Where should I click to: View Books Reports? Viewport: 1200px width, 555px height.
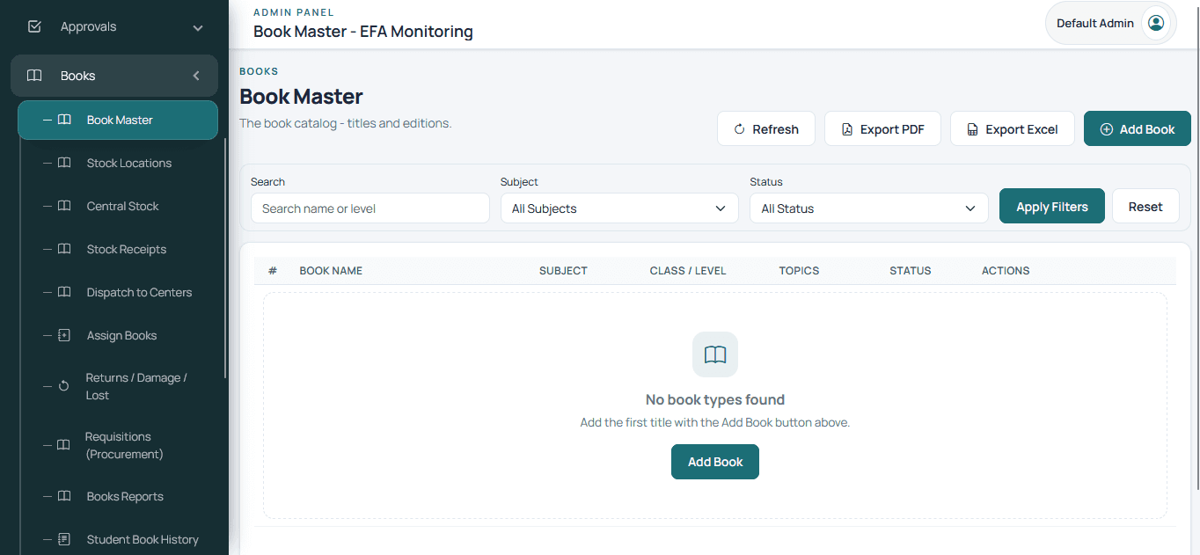pos(119,496)
